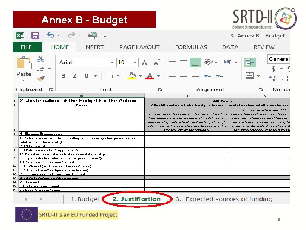Open the Arial font name dropdown
This screenshot has height=230, width=306.
[x=112, y=62]
